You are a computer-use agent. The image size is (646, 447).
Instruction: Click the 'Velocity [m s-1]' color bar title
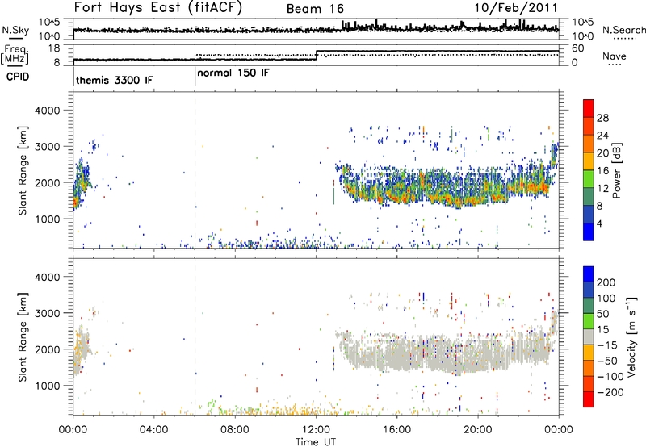[x=631, y=336]
